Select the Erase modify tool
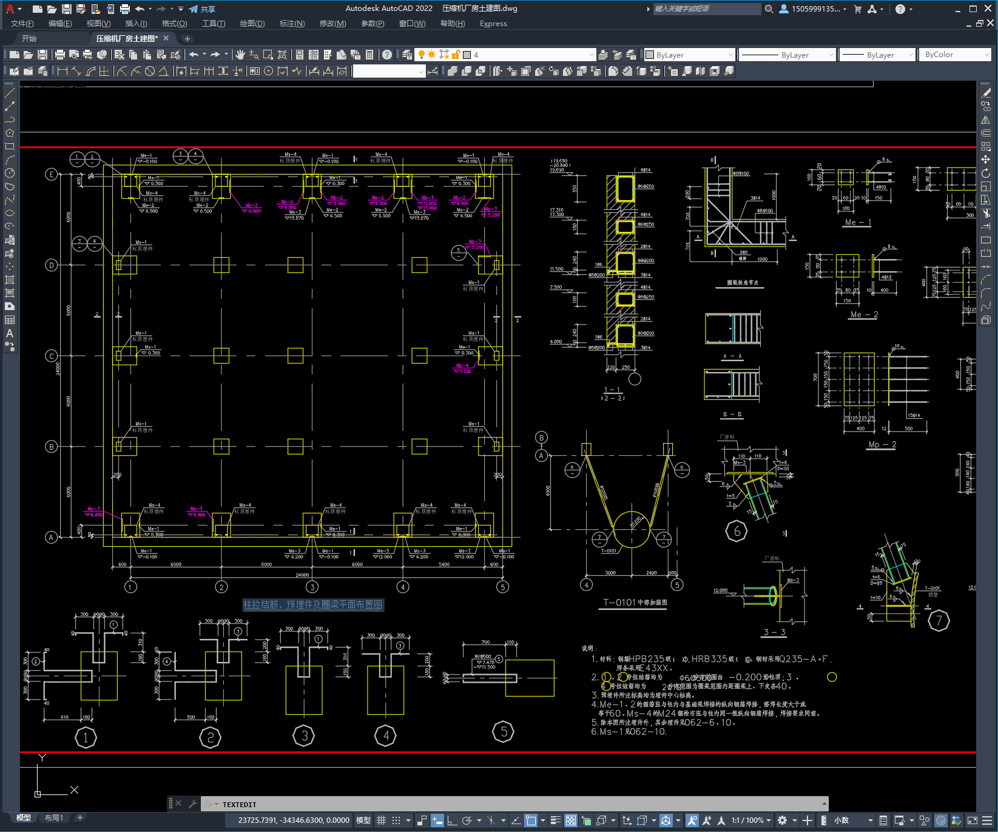The width and height of the screenshot is (998, 832). pyautogui.click(x=986, y=93)
